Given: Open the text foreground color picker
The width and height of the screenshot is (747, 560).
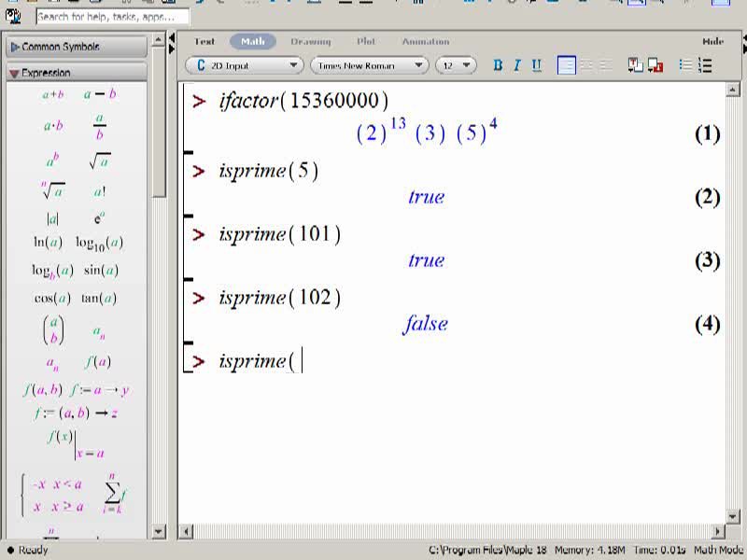Looking at the screenshot, I should click(x=636, y=65).
